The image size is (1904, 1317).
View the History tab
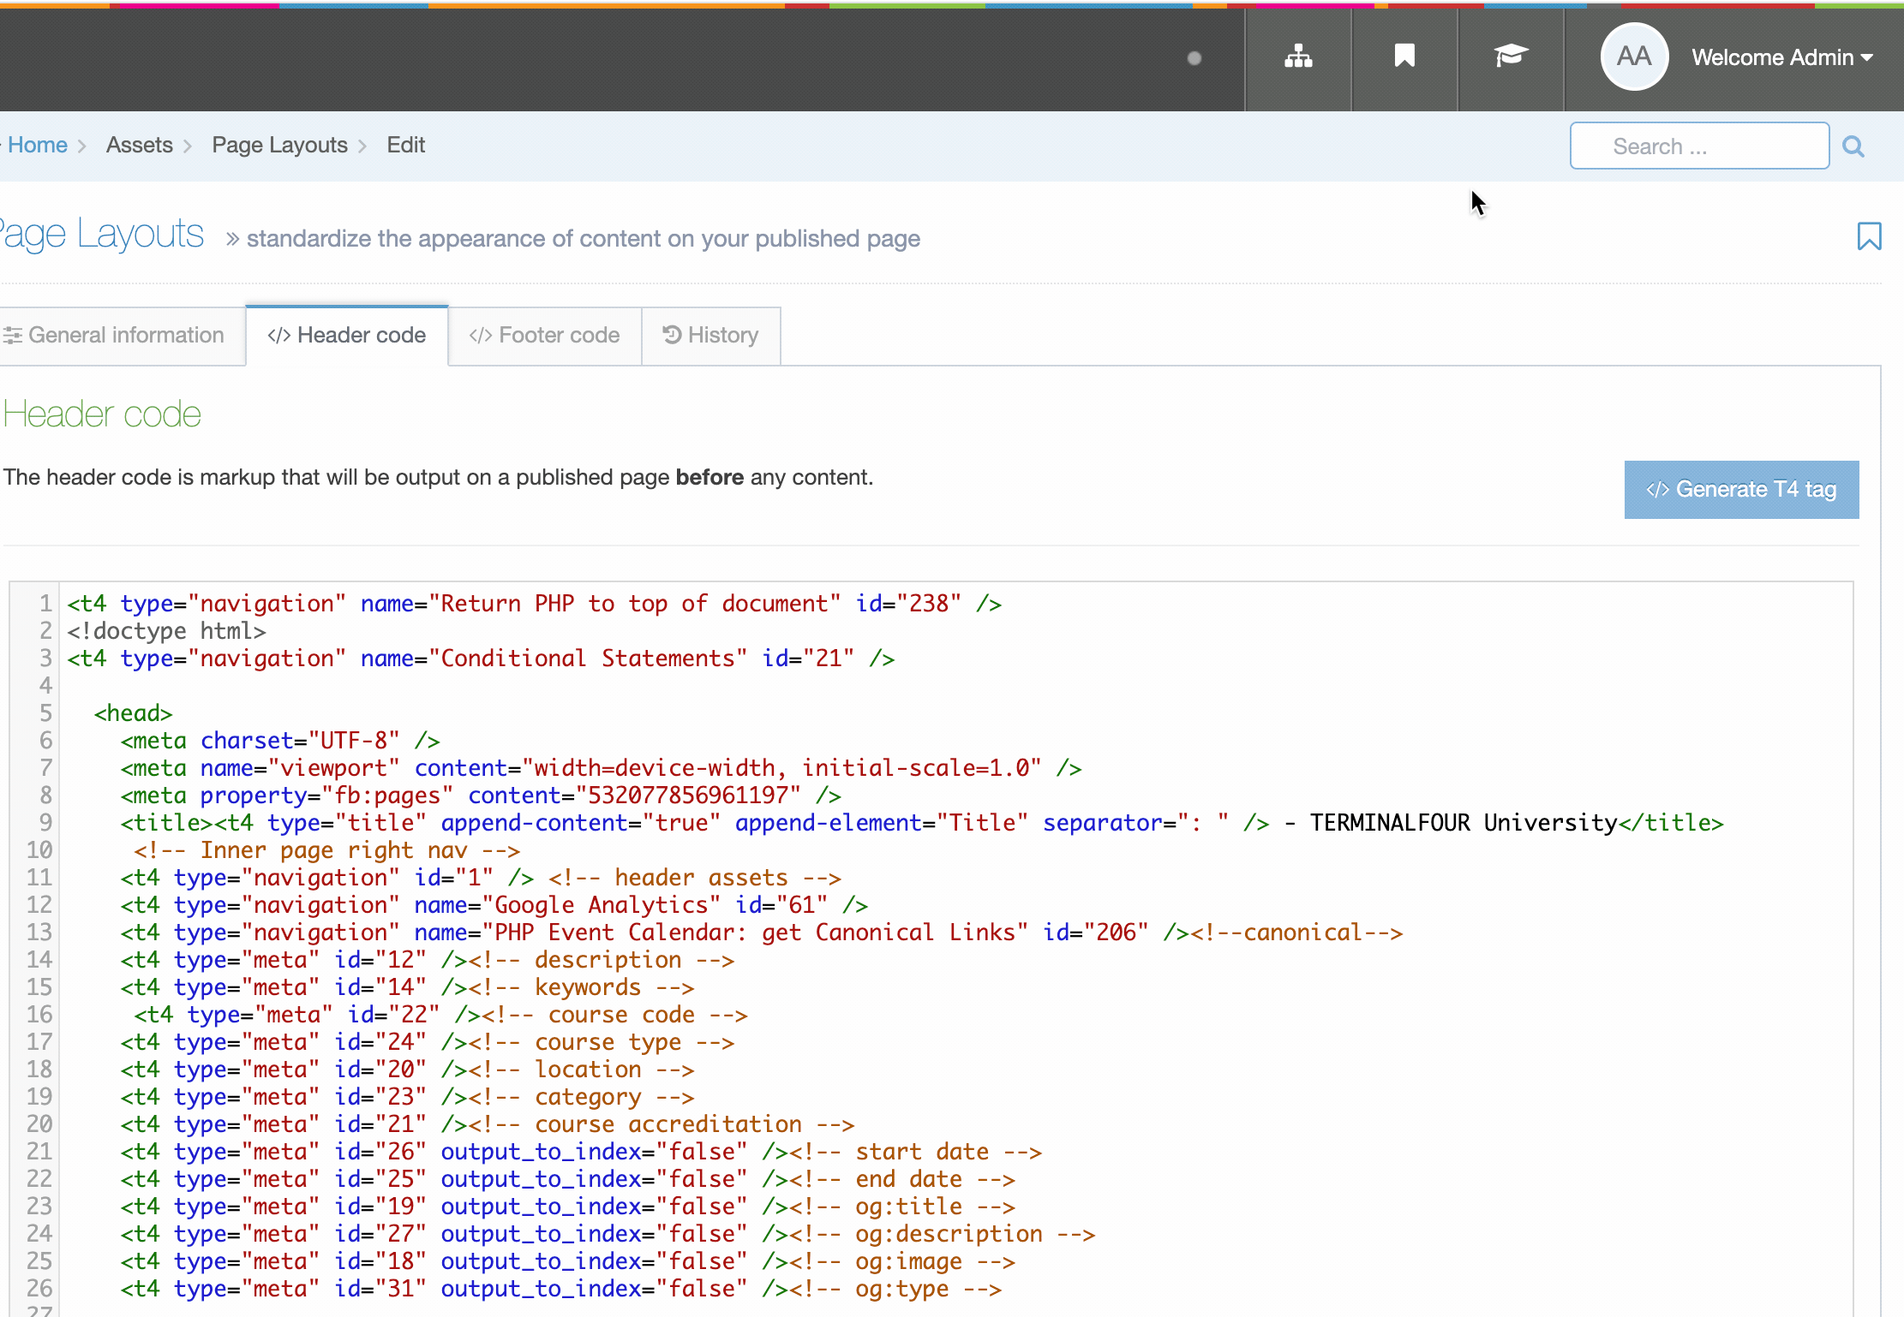point(711,335)
